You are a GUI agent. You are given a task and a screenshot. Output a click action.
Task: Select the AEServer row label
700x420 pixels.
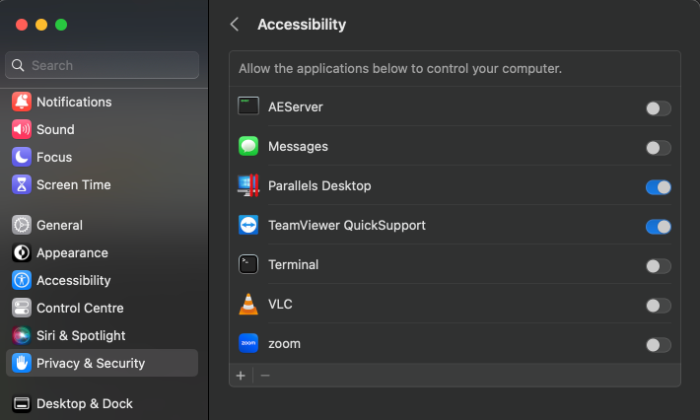[x=295, y=107]
